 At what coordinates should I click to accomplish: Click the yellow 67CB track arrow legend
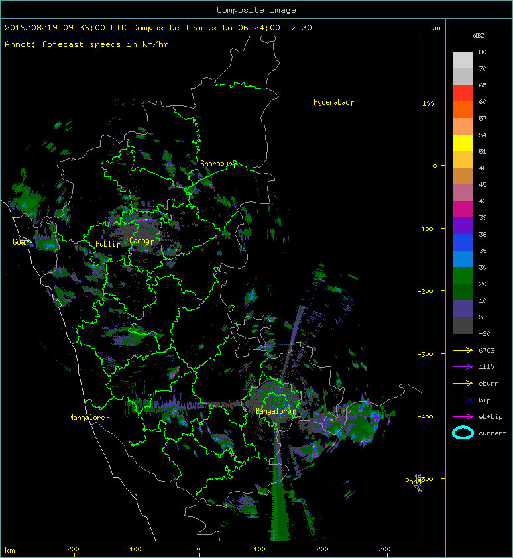[x=463, y=351]
